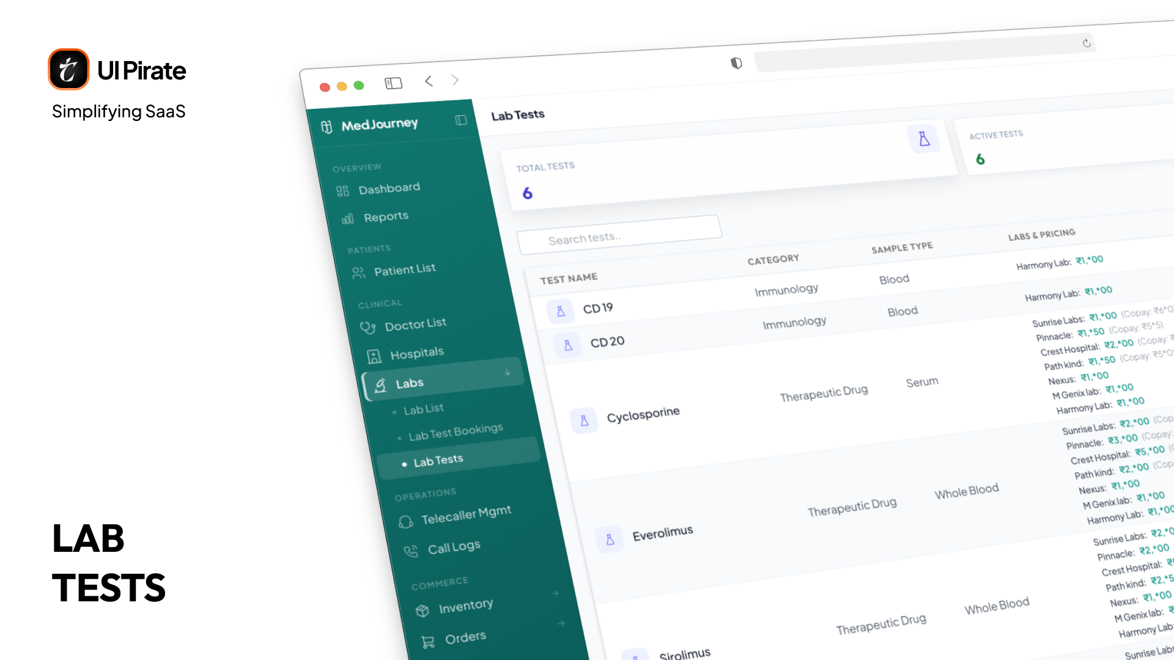Click the Inventory box icon
1174x660 pixels.
pyautogui.click(x=422, y=610)
